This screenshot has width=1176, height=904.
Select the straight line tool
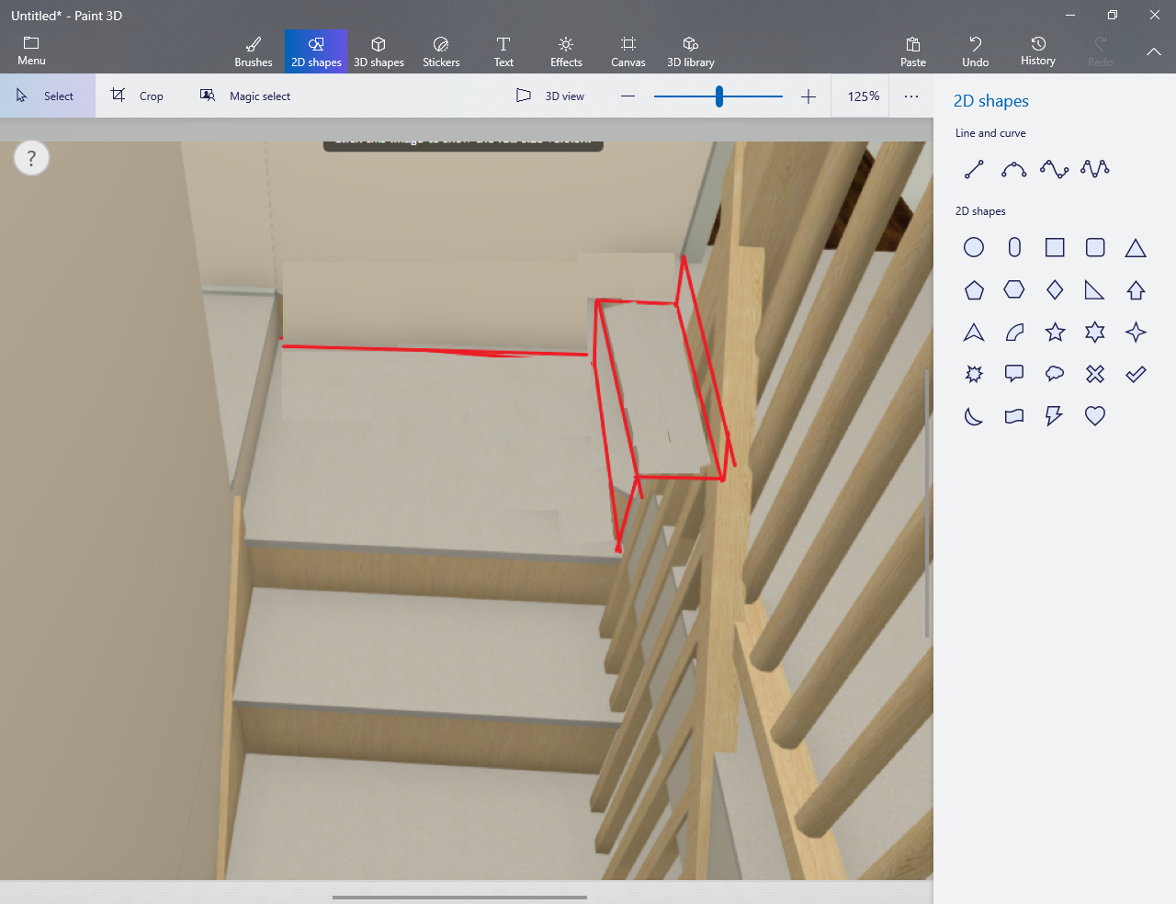974,169
